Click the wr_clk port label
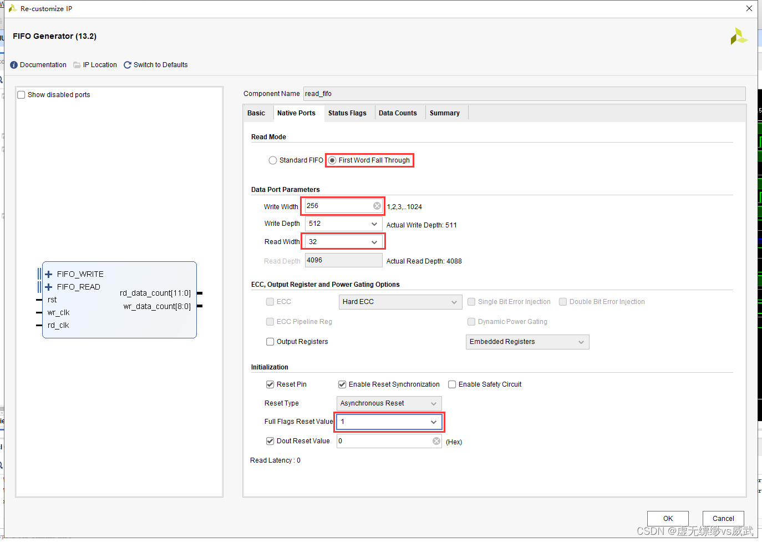 tap(58, 313)
